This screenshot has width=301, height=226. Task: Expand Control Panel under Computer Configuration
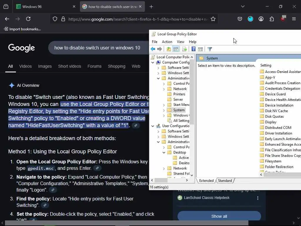(x=164, y=84)
